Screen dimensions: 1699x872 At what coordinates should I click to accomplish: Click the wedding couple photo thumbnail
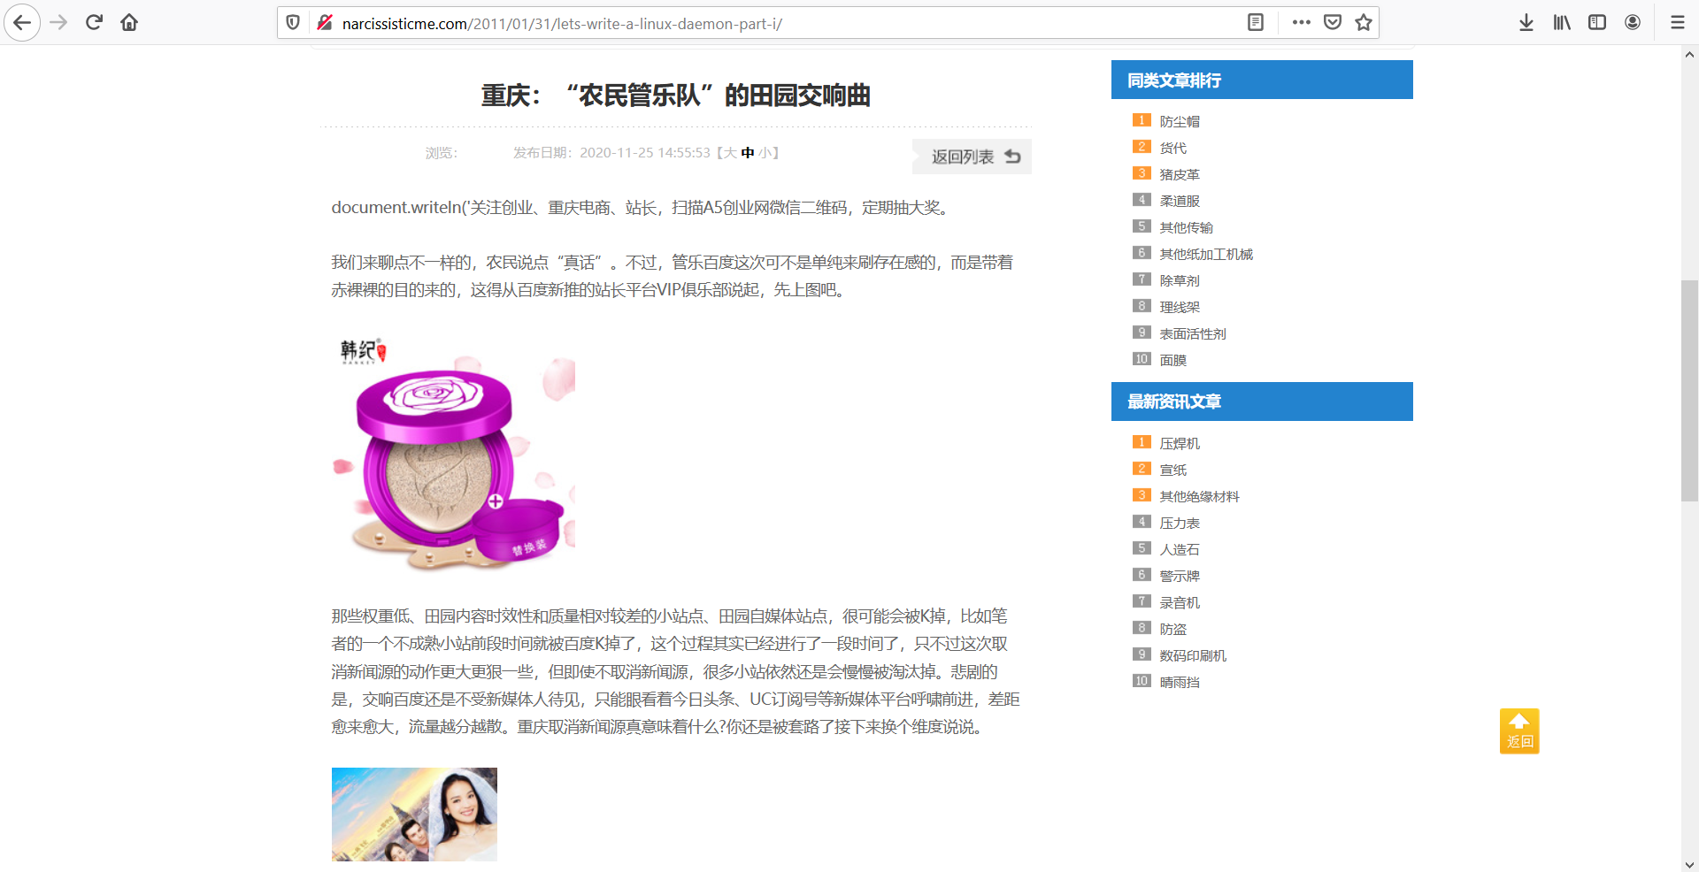pyautogui.click(x=414, y=815)
